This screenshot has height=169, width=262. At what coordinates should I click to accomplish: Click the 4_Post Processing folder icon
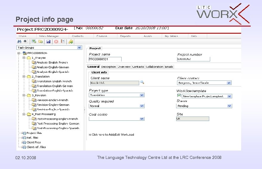29,114
